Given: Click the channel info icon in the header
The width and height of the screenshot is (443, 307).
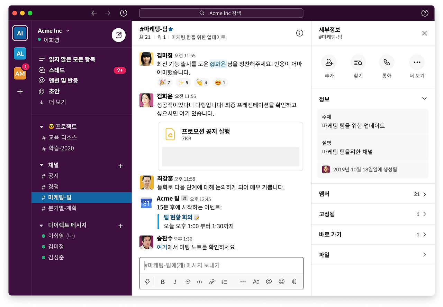Looking at the screenshot, I should pos(300,33).
